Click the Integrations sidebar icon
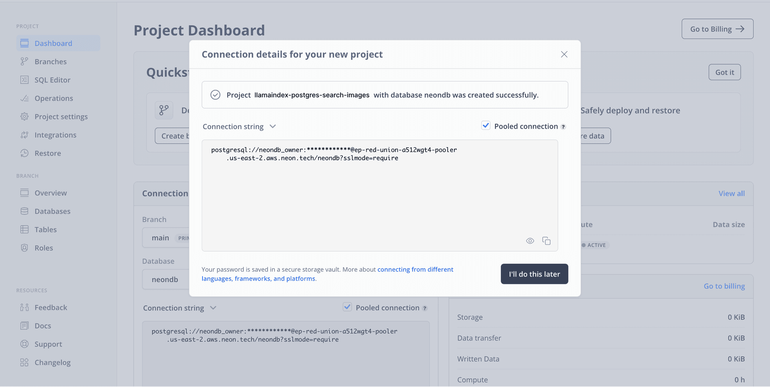Viewport: 770px width, 388px height. (24, 135)
